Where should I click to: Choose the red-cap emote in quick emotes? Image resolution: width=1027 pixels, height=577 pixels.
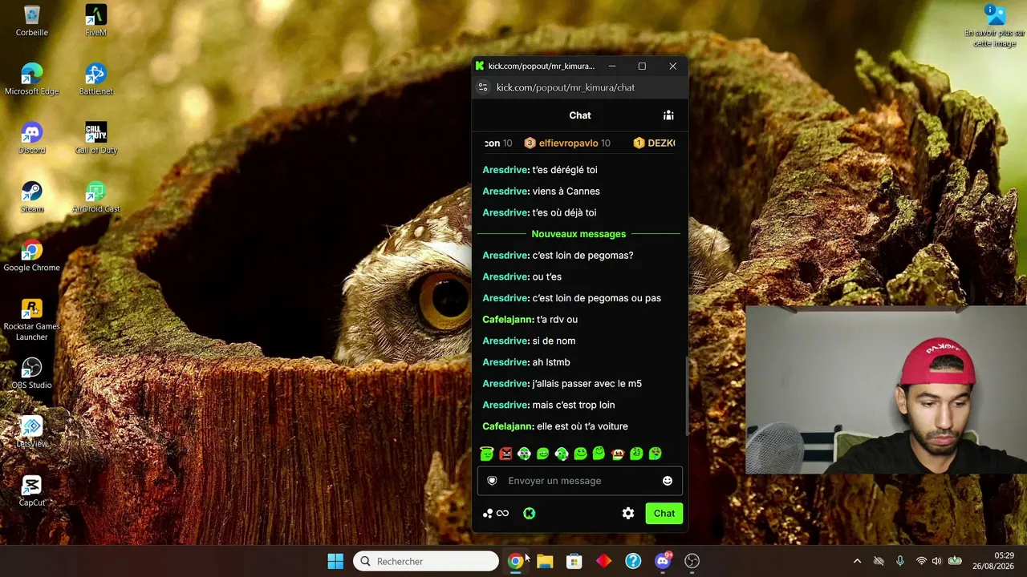click(618, 454)
